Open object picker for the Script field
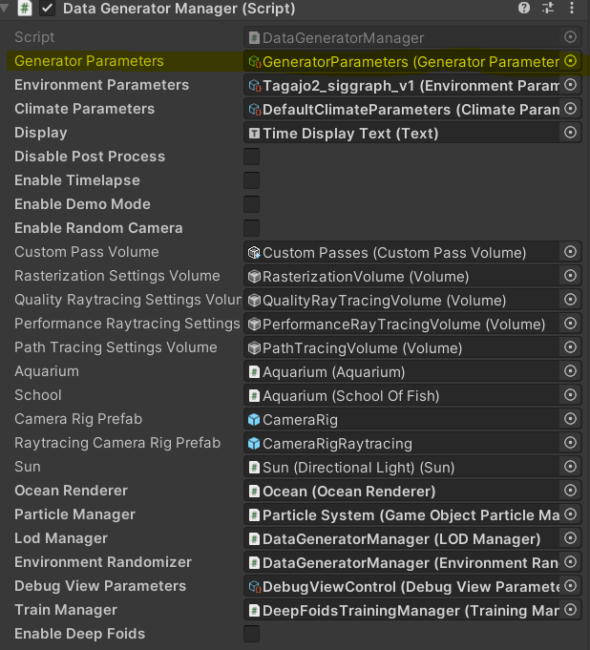 (x=571, y=37)
